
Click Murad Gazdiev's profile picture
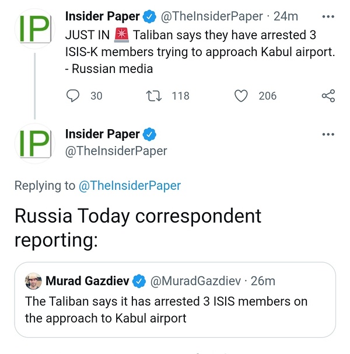click(x=33, y=282)
